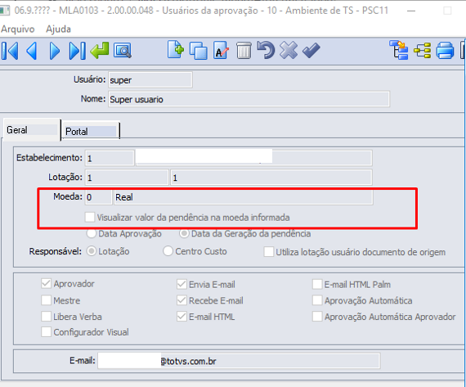Open the search magnifier icon
This screenshot has height=387, width=466.
tap(122, 51)
